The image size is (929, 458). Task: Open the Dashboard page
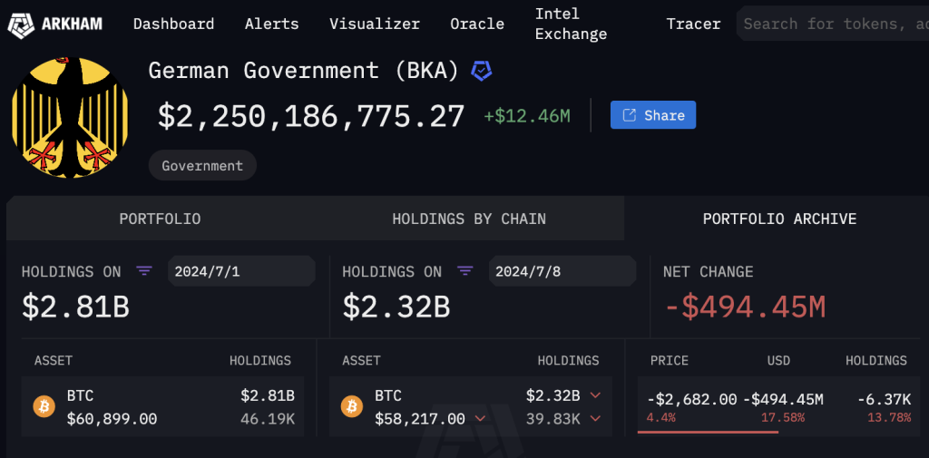tap(173, 24)
